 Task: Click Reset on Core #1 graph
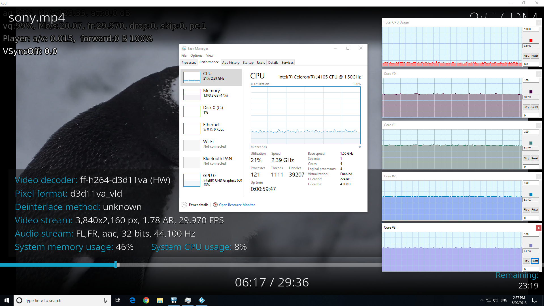pos(535,158)
